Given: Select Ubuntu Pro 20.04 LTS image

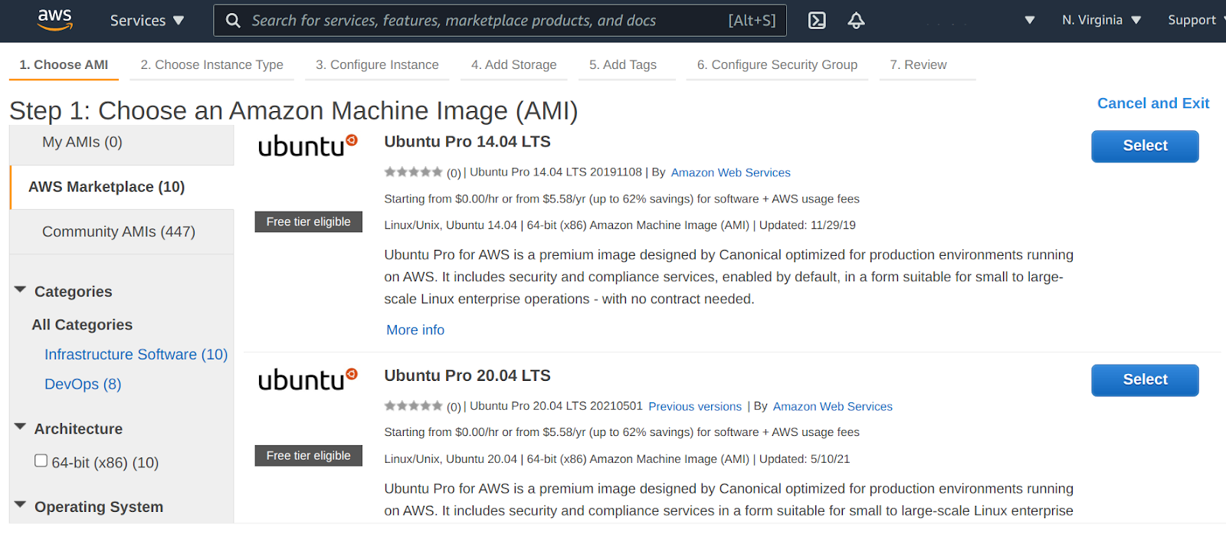Looking at the screenshot, I should point(1145,380).
